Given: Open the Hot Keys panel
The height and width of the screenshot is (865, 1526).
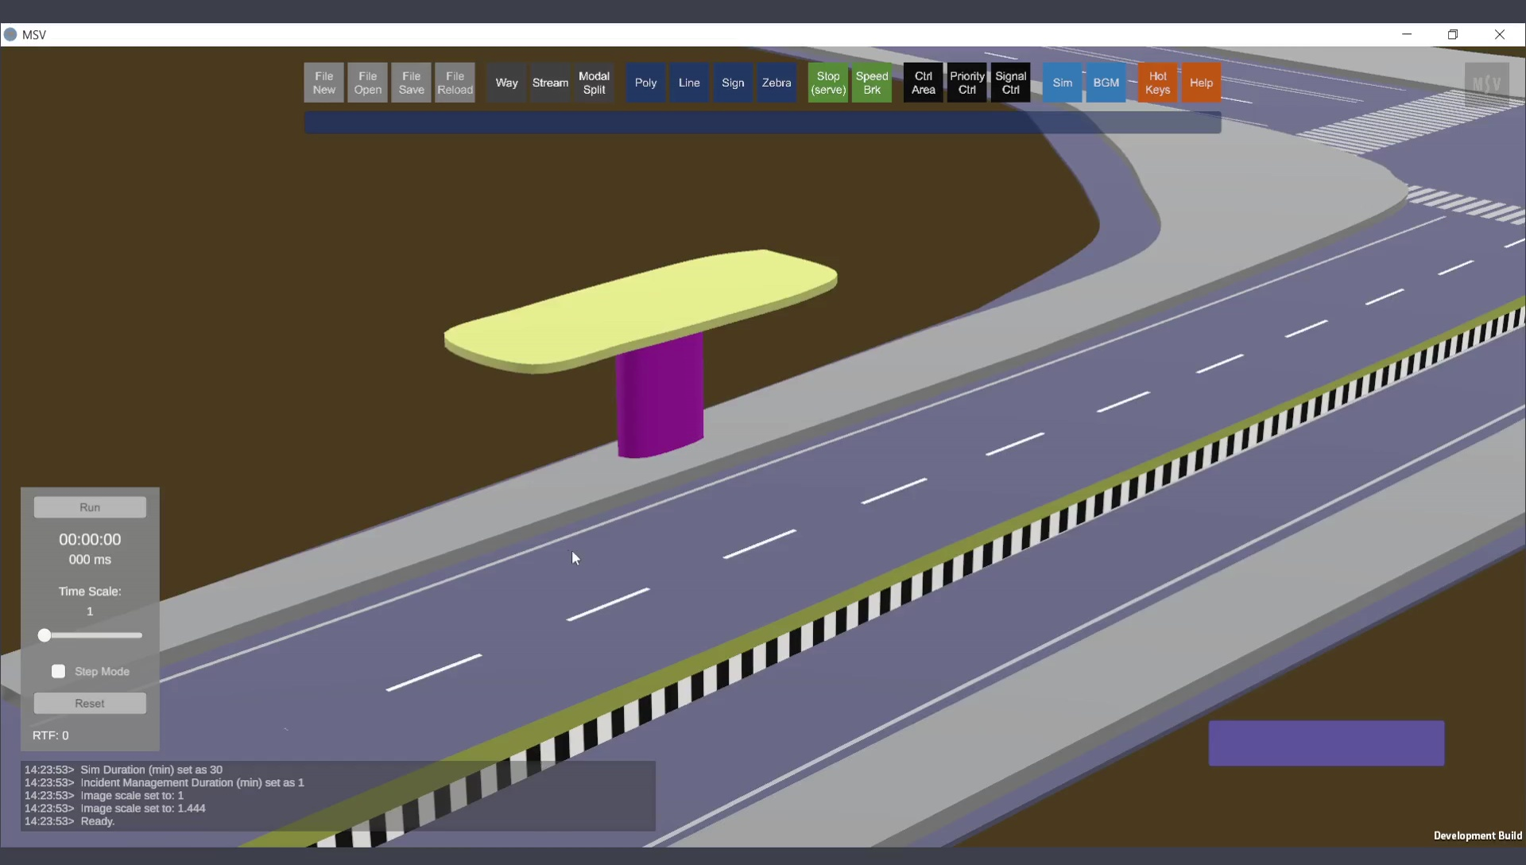Looking at the screenshot, I should pyautogui.click(x=1157, y=83).
